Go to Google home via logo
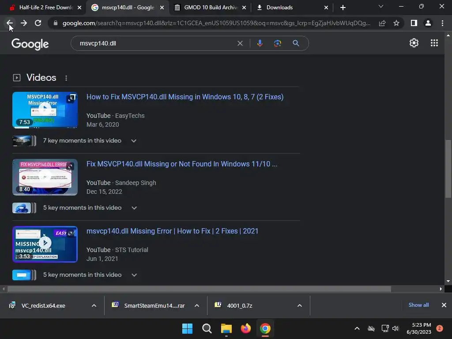The image size is (452, 339). (30, 44)
